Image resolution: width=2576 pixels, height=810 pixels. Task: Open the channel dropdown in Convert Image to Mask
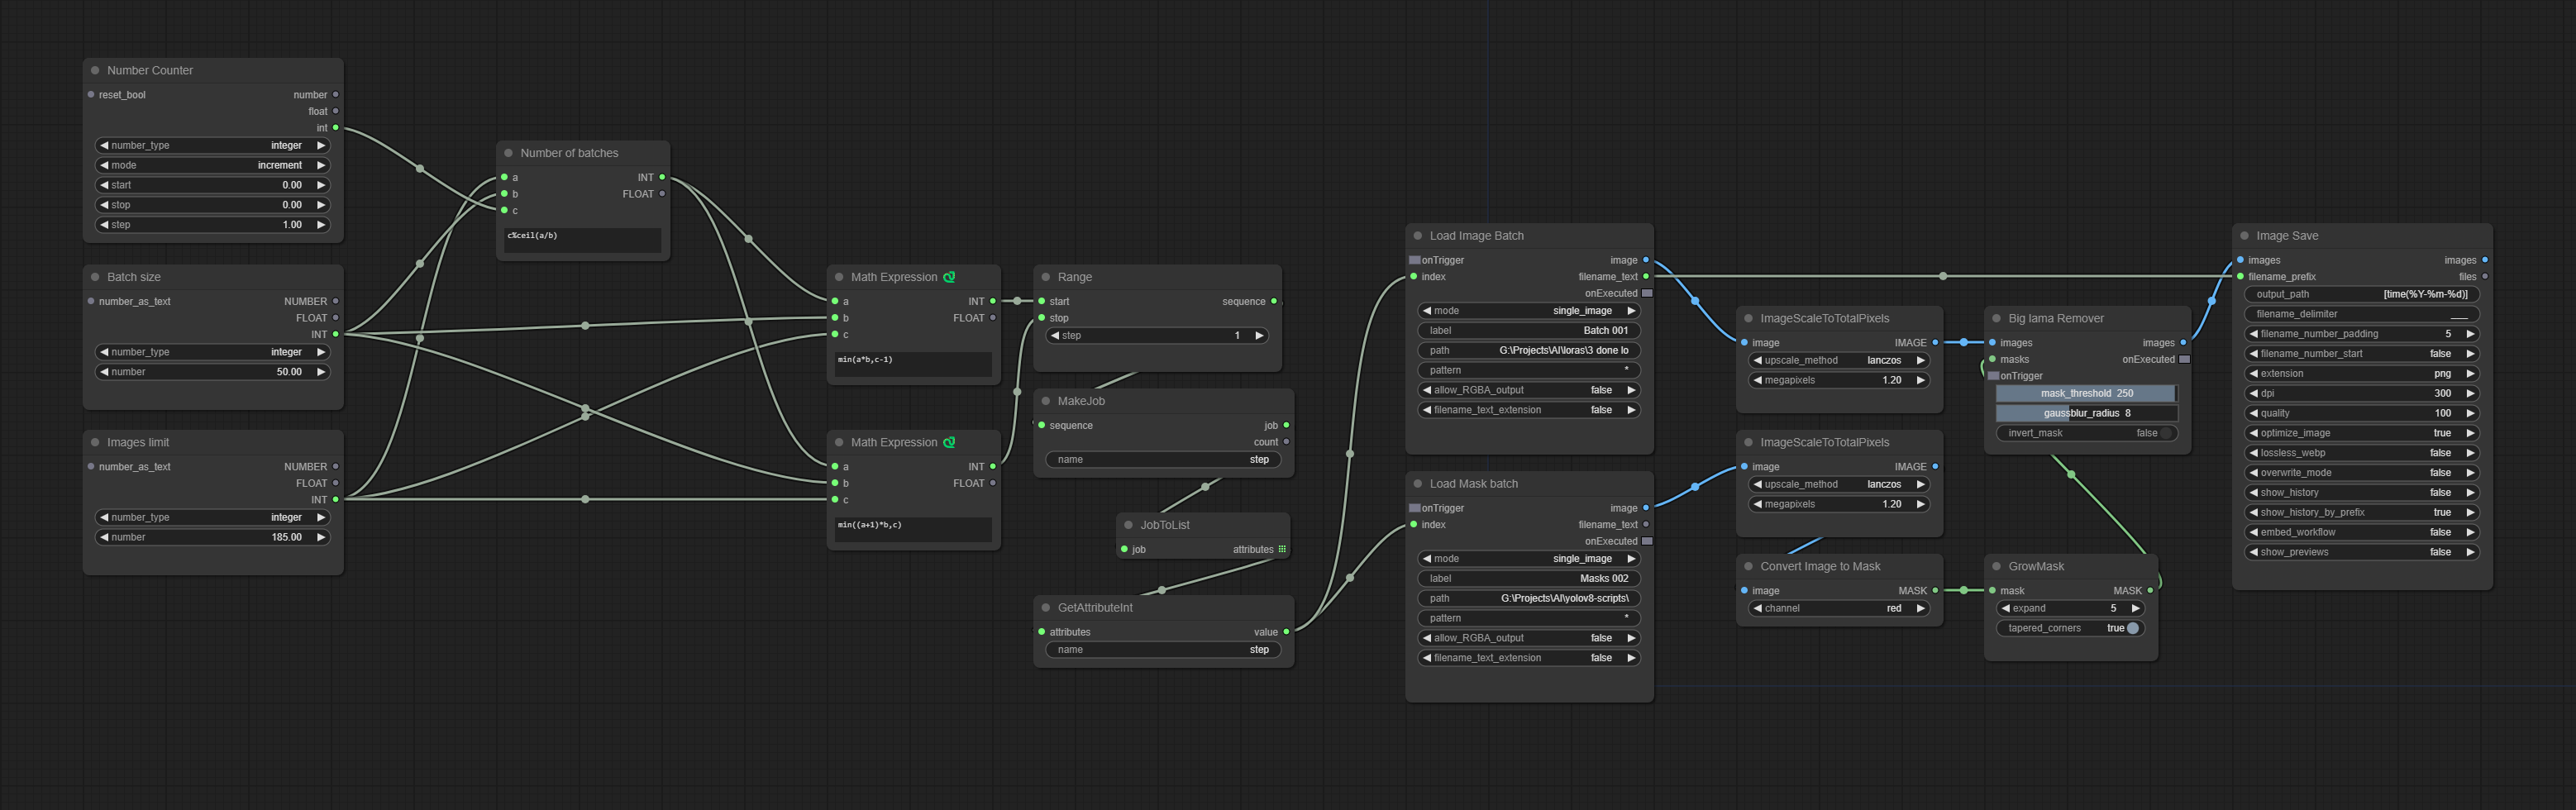(1839, 608)
